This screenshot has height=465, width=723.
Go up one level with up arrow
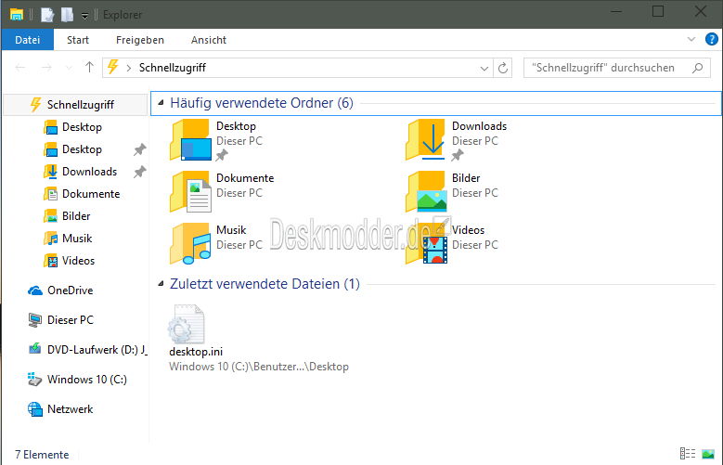coord(89,68)
